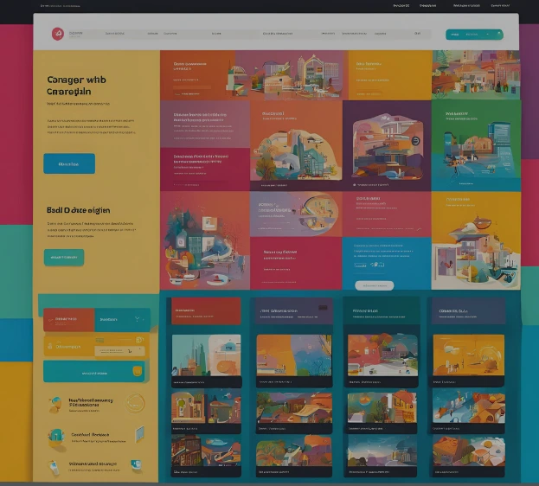The width and height of the screenshot is (539, 486).
Task: Open the top-right colorful village illustration tile
Action: coord(476,74)
